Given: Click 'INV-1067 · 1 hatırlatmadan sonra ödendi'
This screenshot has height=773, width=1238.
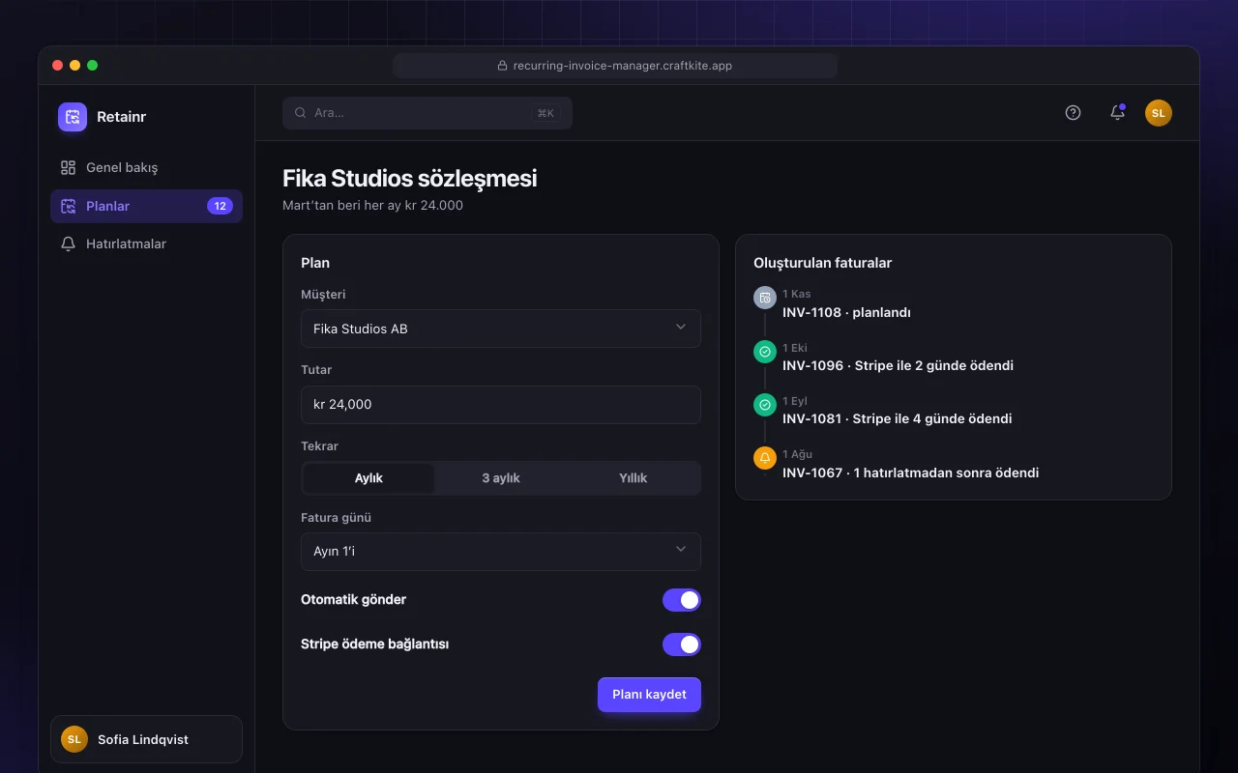Looking at the screenshot, I should pos(911,472).
